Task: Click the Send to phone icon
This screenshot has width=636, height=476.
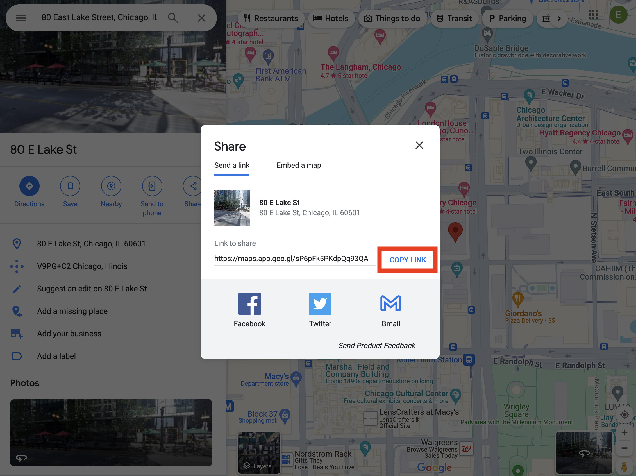Action: [152, 186]
